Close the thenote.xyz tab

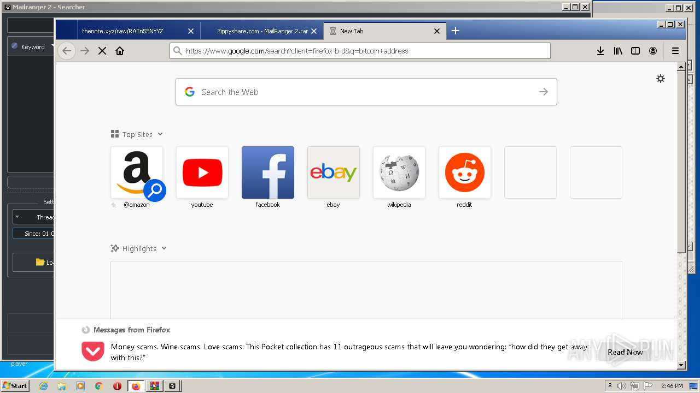191,31
